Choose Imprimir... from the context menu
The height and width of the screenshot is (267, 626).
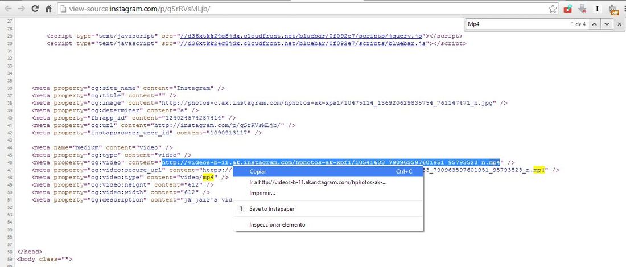328,193
